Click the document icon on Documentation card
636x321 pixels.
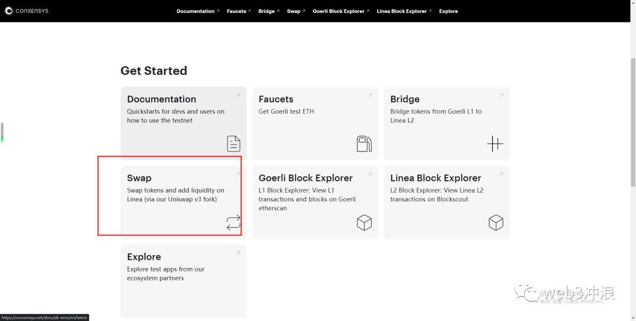pos(233,144)
